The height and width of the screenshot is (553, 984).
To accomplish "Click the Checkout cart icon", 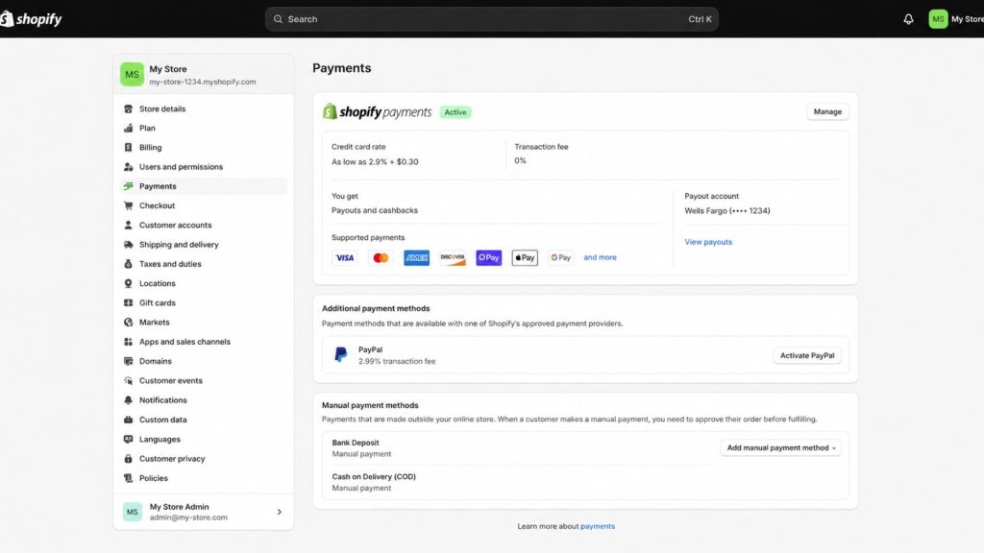I will click(x=128, y=205).
